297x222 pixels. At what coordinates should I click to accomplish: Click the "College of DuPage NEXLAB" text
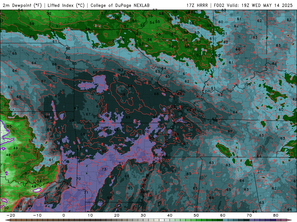[120, 5]
